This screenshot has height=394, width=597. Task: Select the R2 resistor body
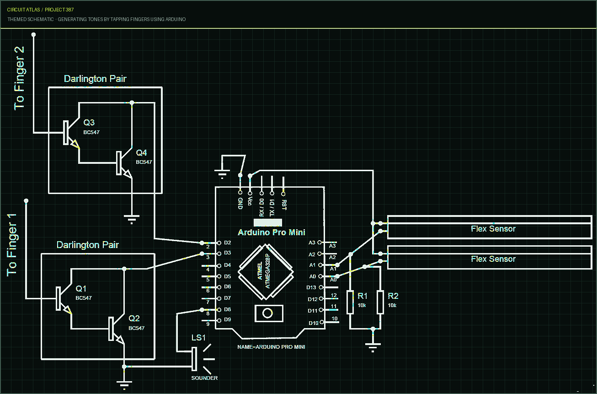coord(380,302)
